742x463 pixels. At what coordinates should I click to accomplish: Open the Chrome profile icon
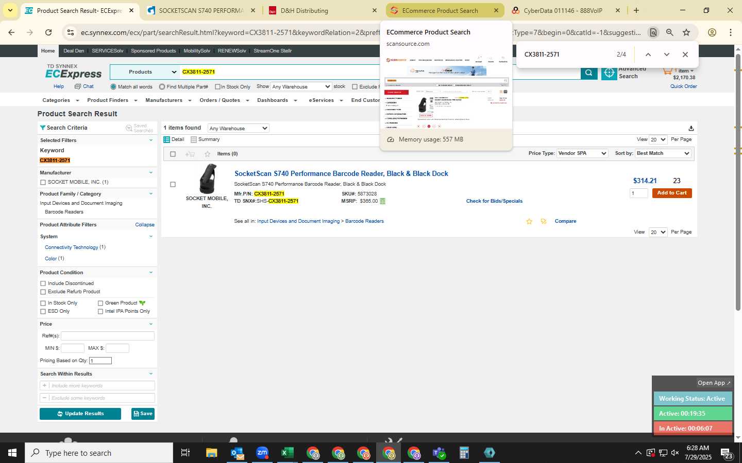tap(712, 32)
